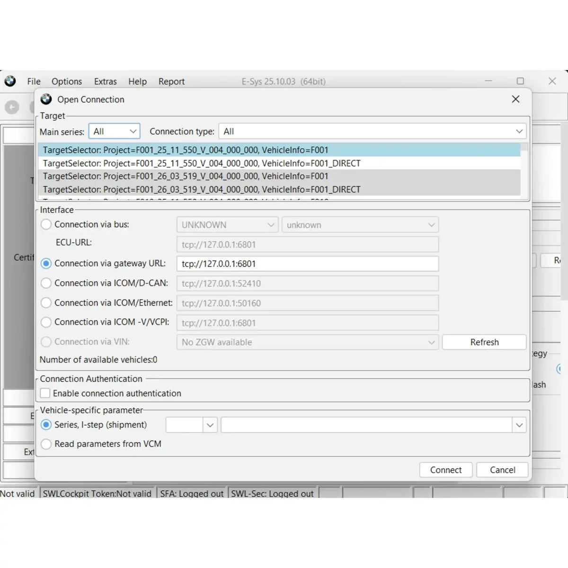Select Connection via ICOM/D-CAN
The height and width of the screenshot is (568, 568).
click(x=46, y=283)
